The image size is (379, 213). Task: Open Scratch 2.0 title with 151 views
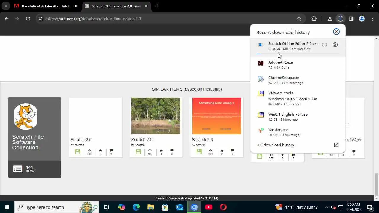click(x=203, y=140)
